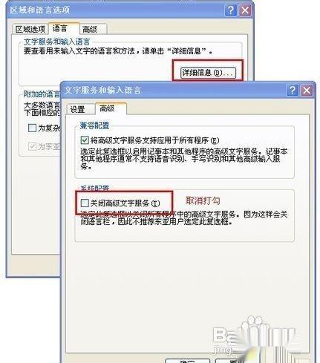Screen dimensions: 320x363
Task: Click the 详细信息(D)... button
Action: click(208, 73)
